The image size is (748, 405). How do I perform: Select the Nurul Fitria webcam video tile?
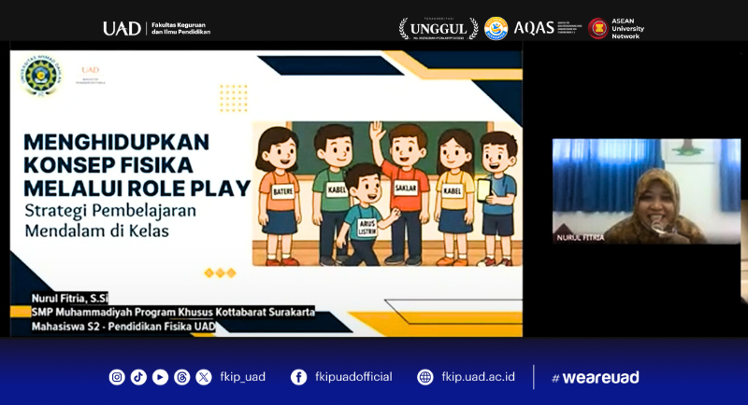tap(645, 191)
